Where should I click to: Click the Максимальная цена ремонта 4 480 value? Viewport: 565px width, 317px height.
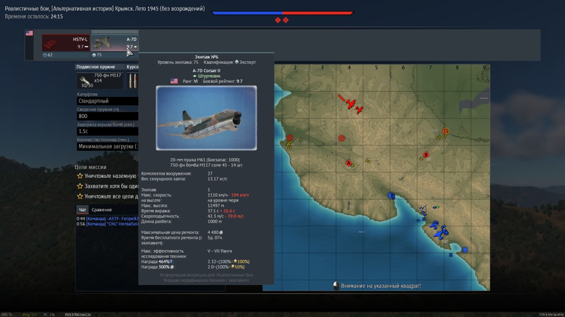pyautogui.click(x=215, y=232)
